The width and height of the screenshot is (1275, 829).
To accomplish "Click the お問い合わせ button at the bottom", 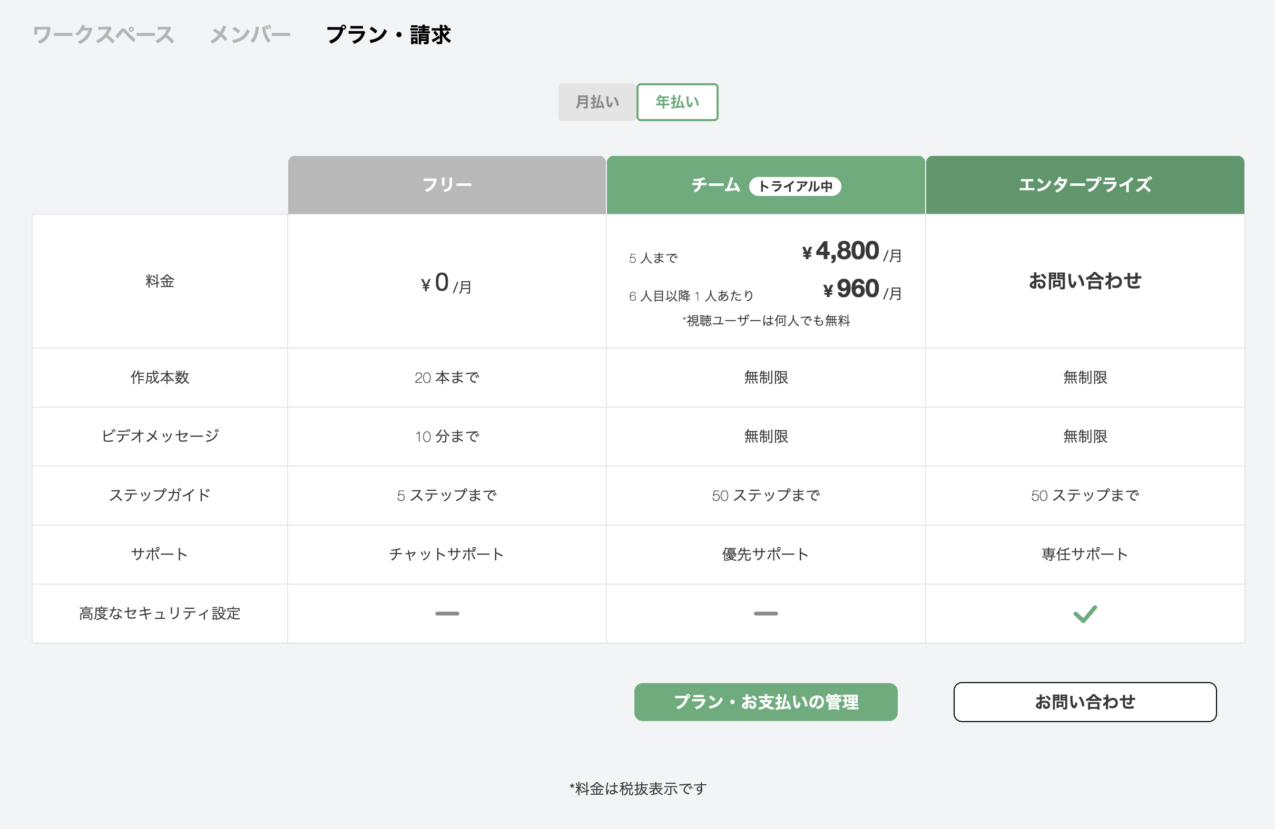I will click(x=1085, y=702).
